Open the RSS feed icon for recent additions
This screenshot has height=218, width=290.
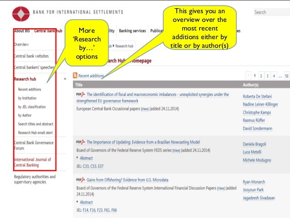75,76
